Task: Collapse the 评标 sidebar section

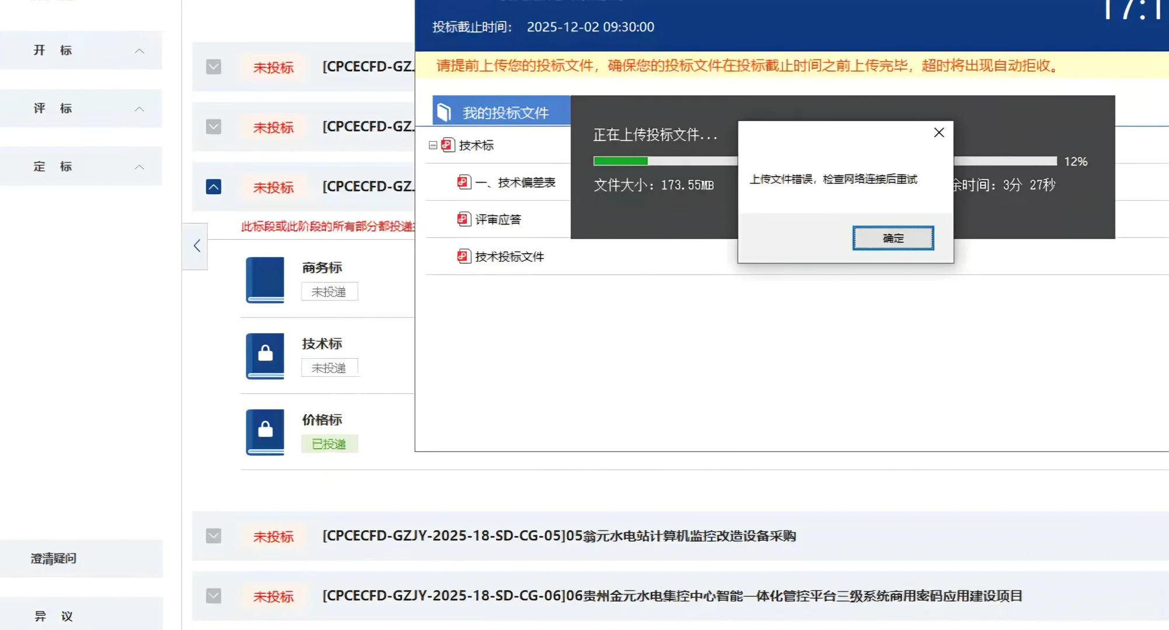Action: pos(139,108)
